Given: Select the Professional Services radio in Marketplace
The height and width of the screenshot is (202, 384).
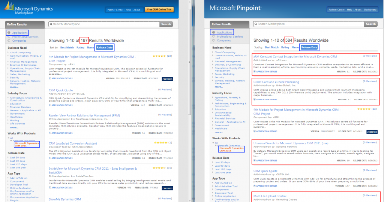Looking at the screenshot, I should (x=9, y=37).
